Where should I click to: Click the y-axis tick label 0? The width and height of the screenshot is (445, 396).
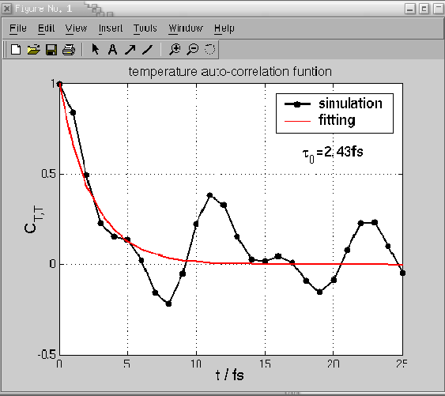[x=52, y=264]
